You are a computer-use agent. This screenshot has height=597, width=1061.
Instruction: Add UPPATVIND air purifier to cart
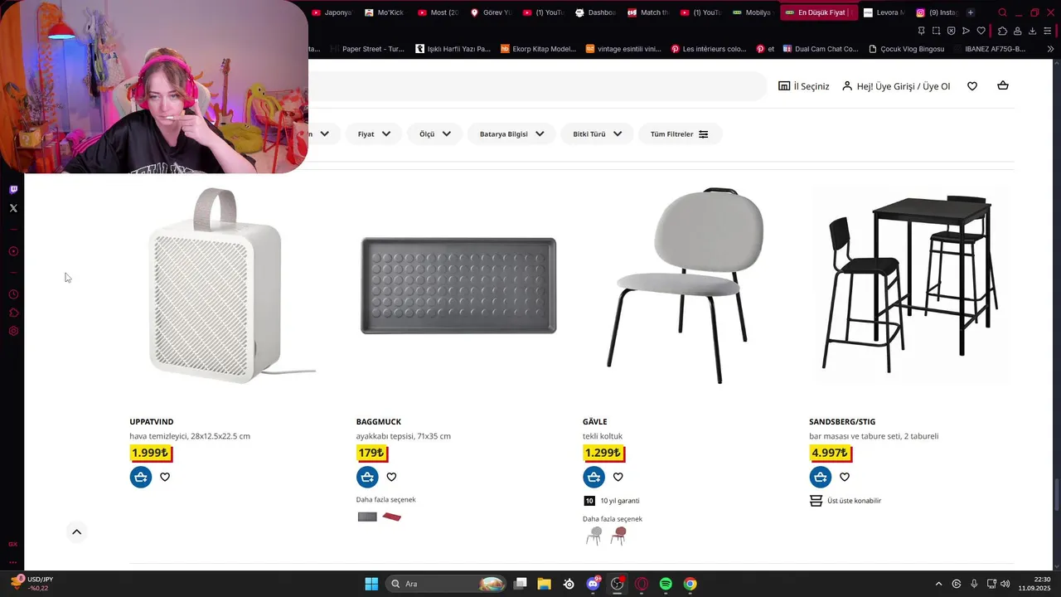[141, 477]
